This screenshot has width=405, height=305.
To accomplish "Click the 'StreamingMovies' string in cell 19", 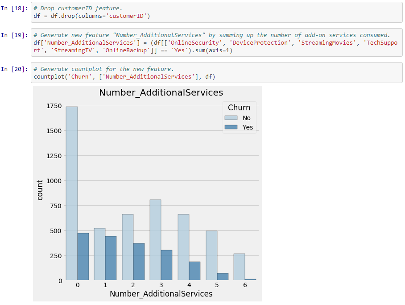I will click(x=327, y=43).
